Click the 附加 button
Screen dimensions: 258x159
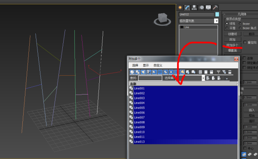233,40
